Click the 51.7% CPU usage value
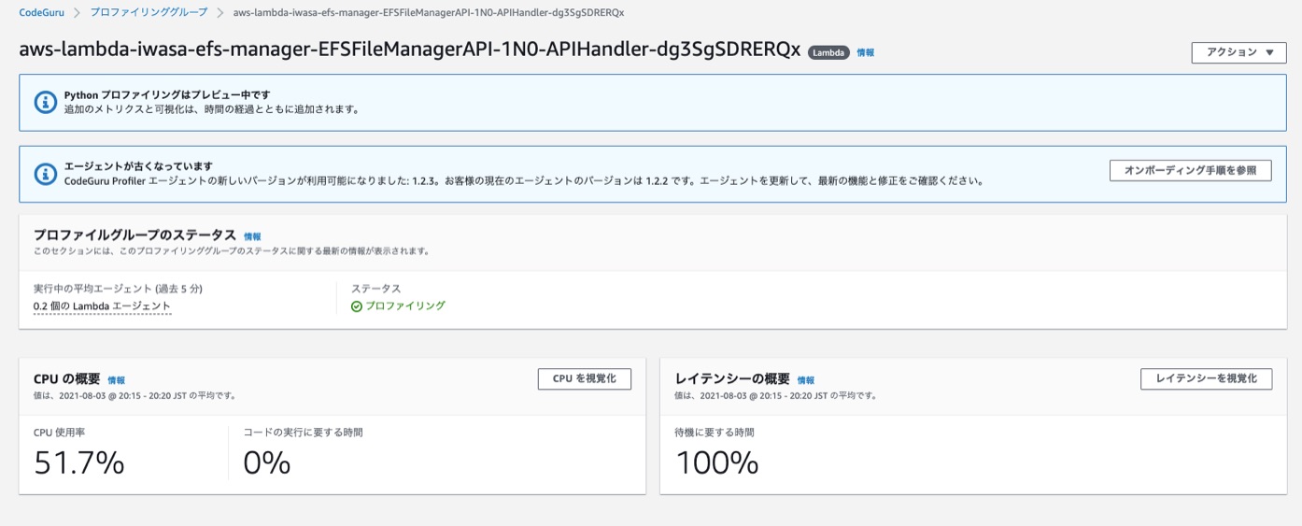1302x526 pixels. click(79, 462)
